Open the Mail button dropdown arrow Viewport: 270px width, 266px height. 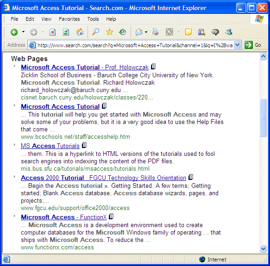pyautogui.click(x=146, y=32)
